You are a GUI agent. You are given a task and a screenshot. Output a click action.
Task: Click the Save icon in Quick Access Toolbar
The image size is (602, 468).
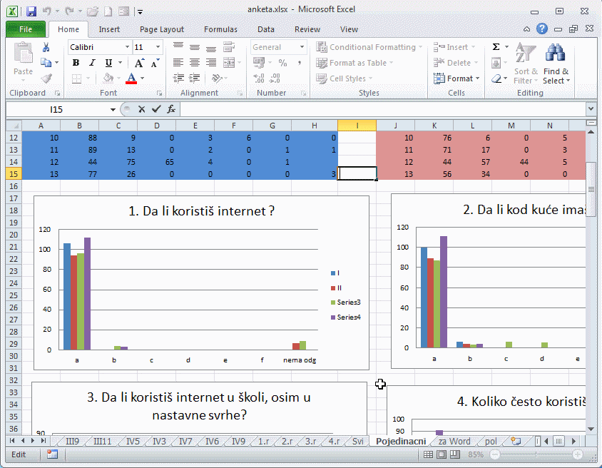(x=31, y=11)
